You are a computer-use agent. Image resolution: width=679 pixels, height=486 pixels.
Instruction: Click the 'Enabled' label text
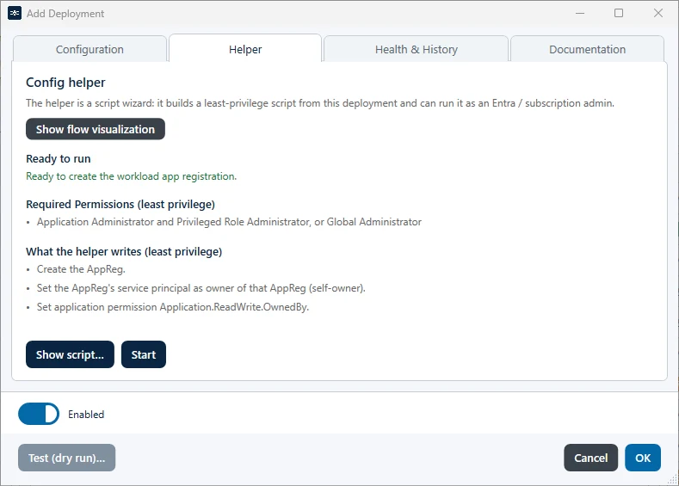(86, 414)
